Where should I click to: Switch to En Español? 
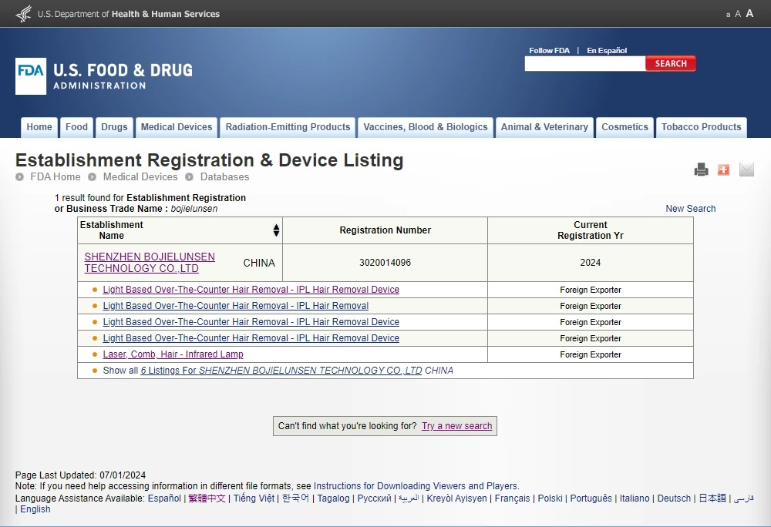[607, 51]
